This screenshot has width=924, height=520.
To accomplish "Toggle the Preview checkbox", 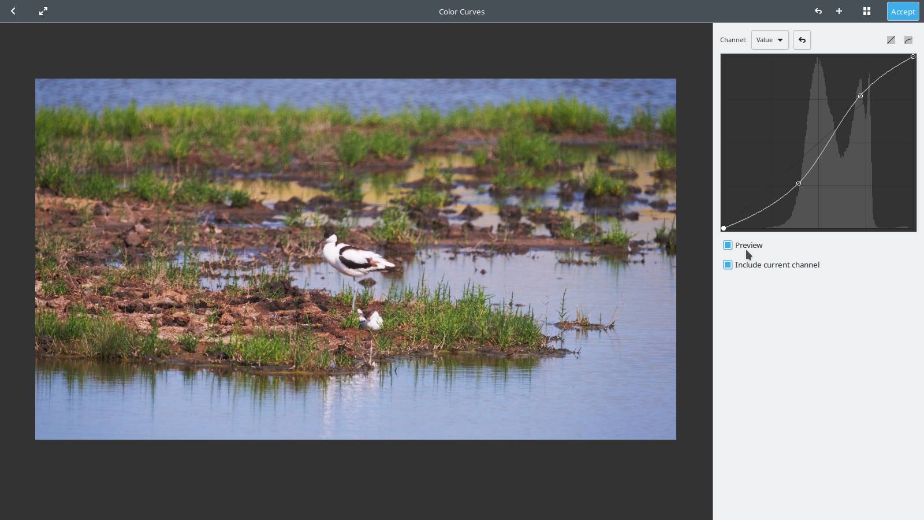I will (x=728, y=245).
